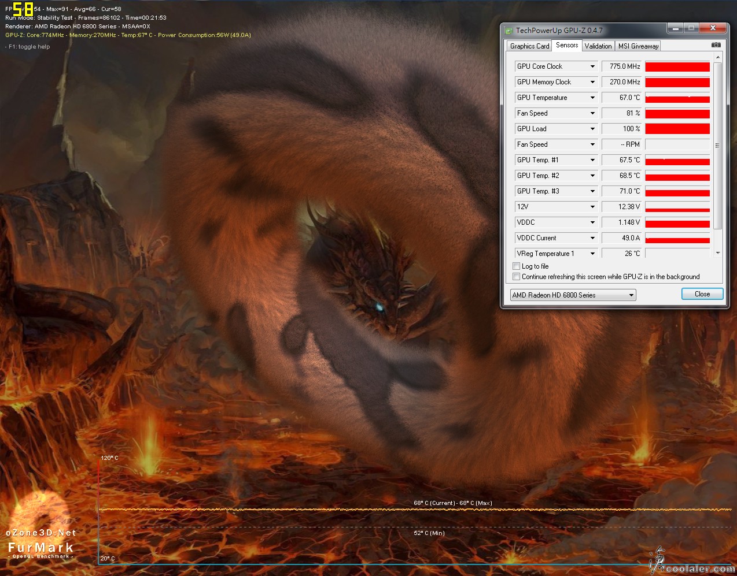The height and width of the screenshot is (576, 737).
Task: Click the 49.0 A VDDC current reading
Action: 622,238
